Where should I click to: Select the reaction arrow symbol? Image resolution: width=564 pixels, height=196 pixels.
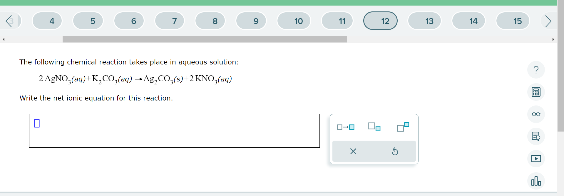pyautogui.click(x=346, y=127)
